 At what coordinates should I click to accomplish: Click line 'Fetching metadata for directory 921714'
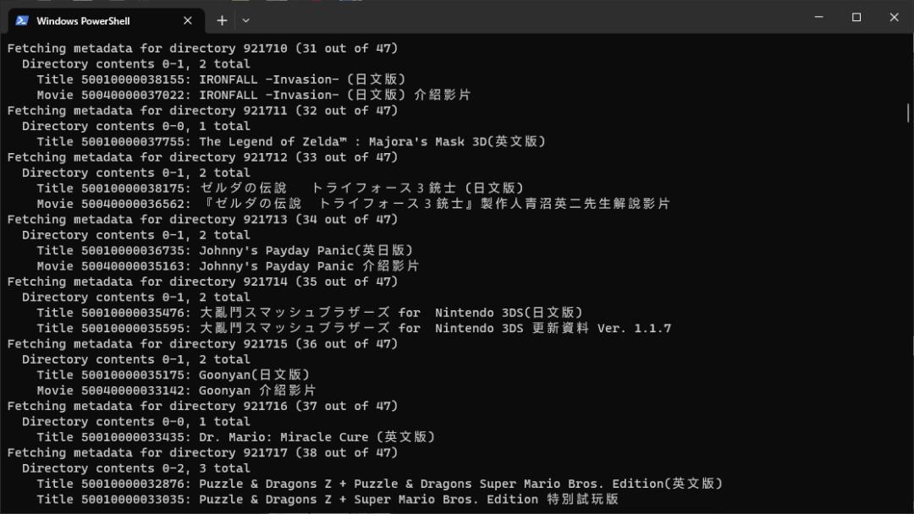click(x=202, y=282)
